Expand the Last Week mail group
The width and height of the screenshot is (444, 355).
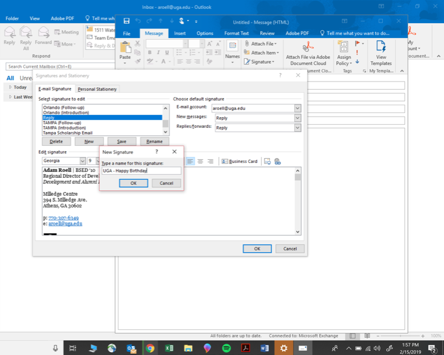11,97
